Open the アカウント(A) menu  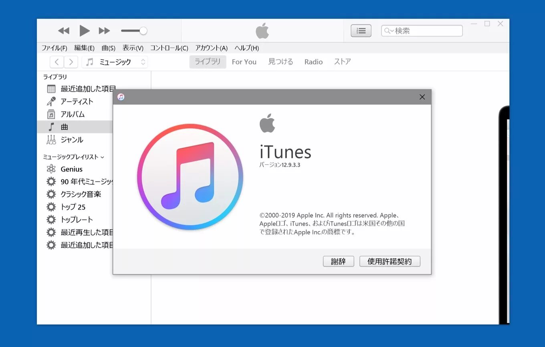point(211,48)
